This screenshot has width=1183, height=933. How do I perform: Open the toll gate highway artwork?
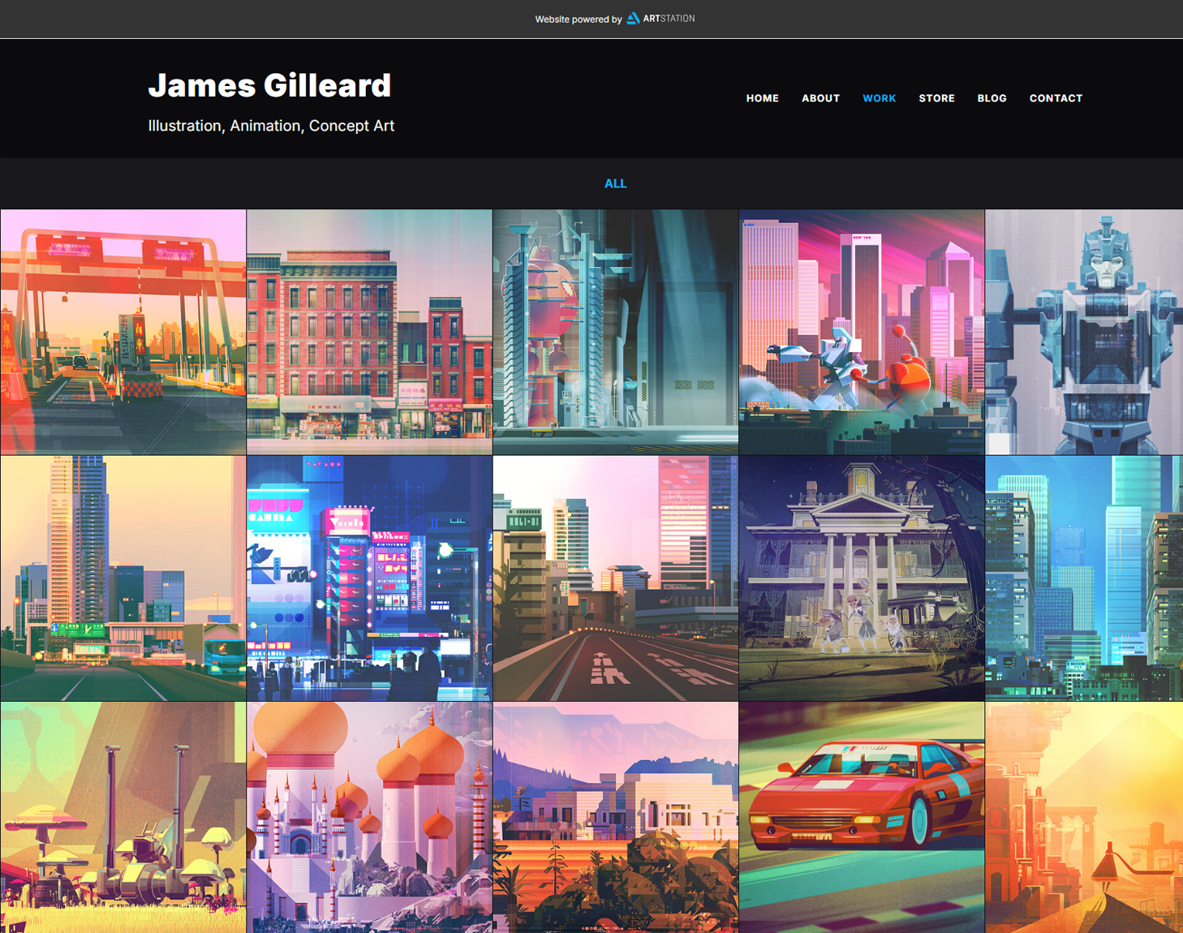(123, 332)
